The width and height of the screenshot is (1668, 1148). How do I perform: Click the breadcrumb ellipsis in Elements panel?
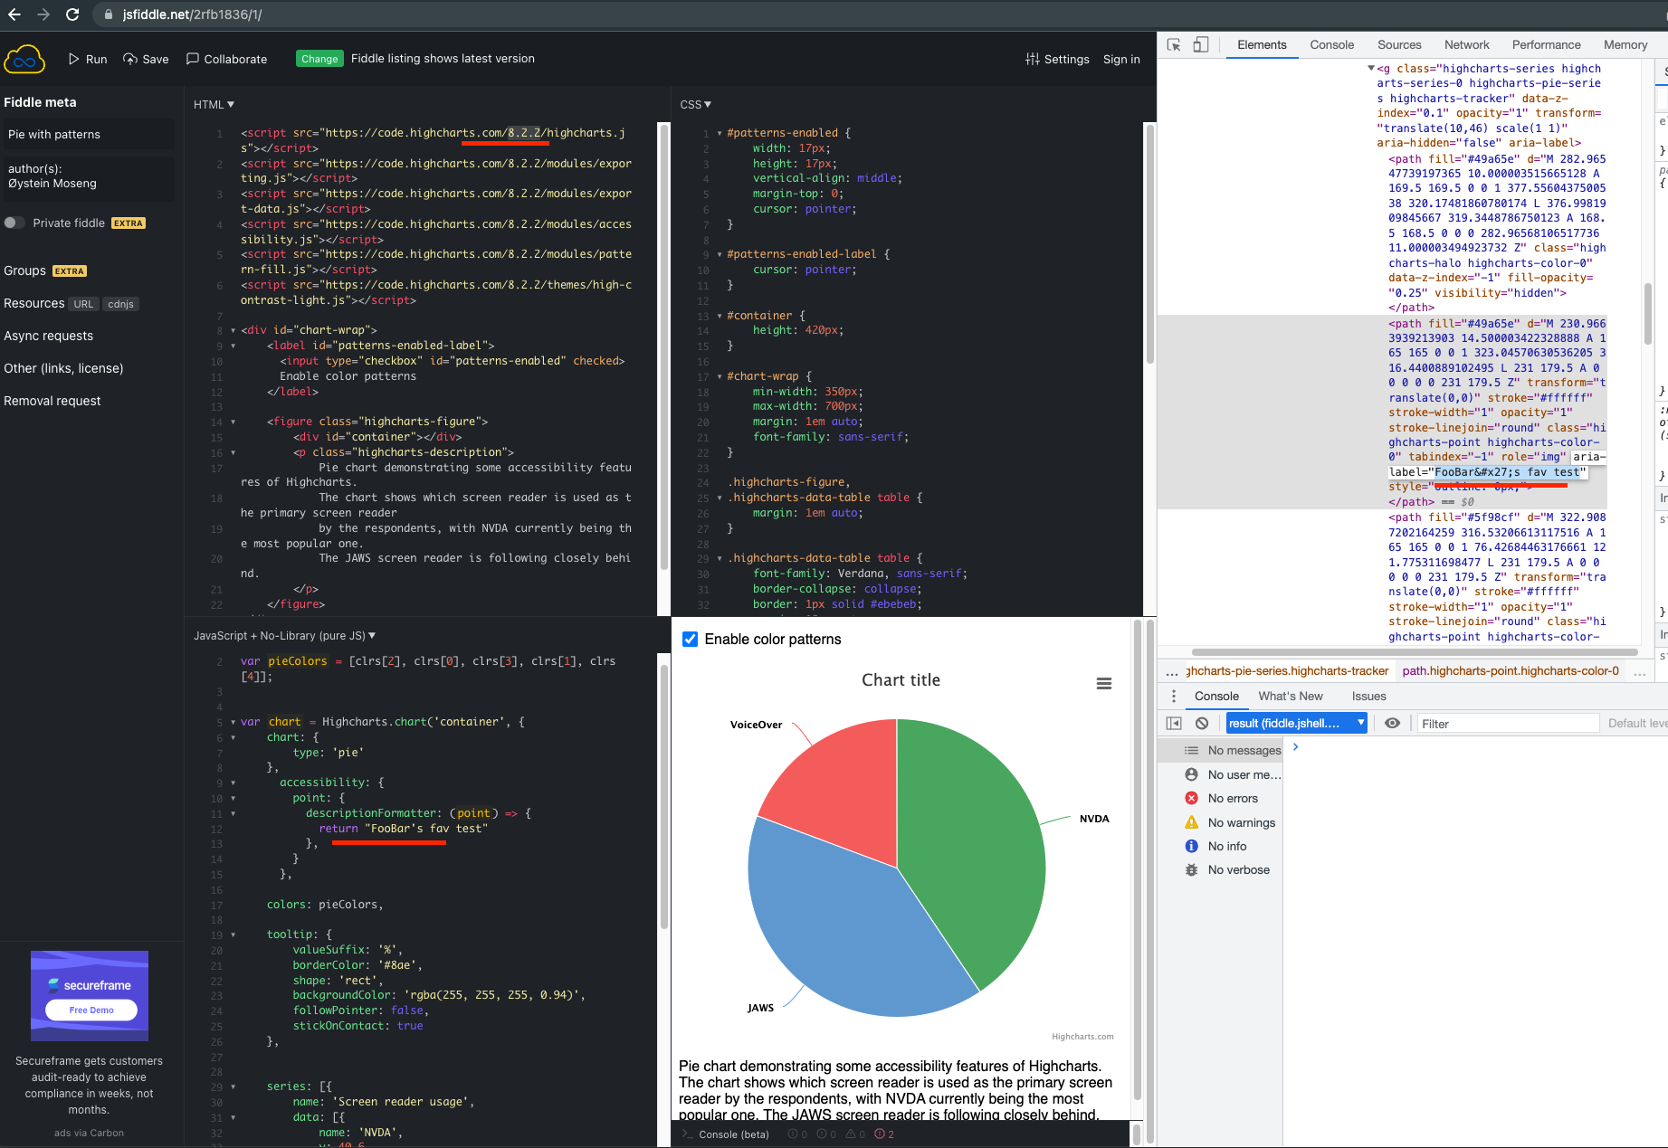coord(1171,671)
